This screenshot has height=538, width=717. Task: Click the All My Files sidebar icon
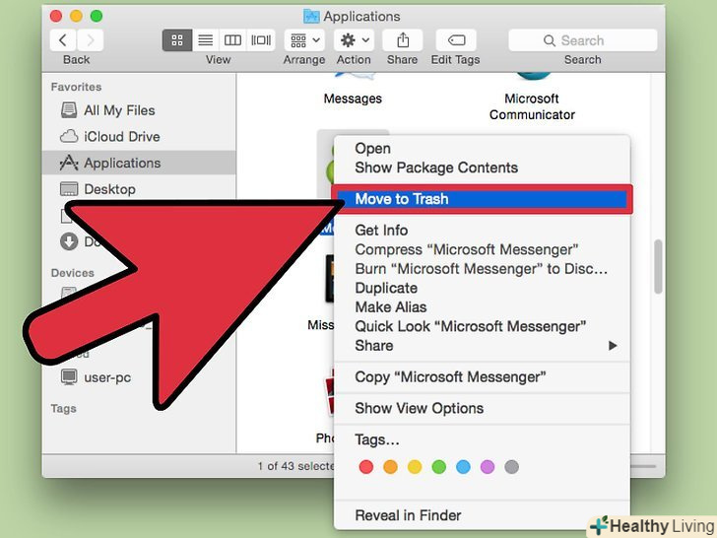[69, 110]
